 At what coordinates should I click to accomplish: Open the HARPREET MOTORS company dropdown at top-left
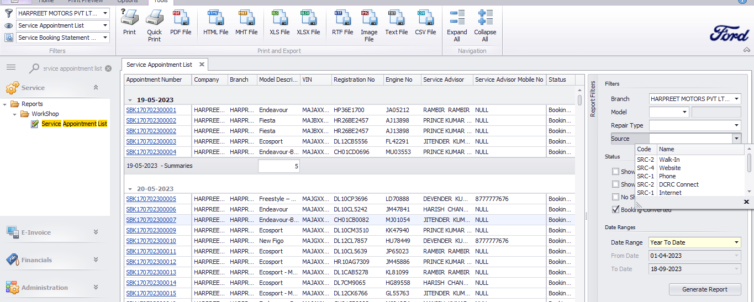tap(105, 13)
